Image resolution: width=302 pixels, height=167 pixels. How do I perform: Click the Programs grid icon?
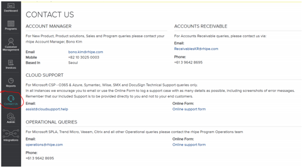tap(11, 23)
